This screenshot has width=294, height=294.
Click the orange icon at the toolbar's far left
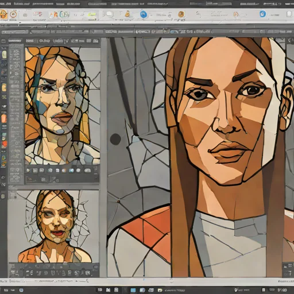[x=3, y=14]
